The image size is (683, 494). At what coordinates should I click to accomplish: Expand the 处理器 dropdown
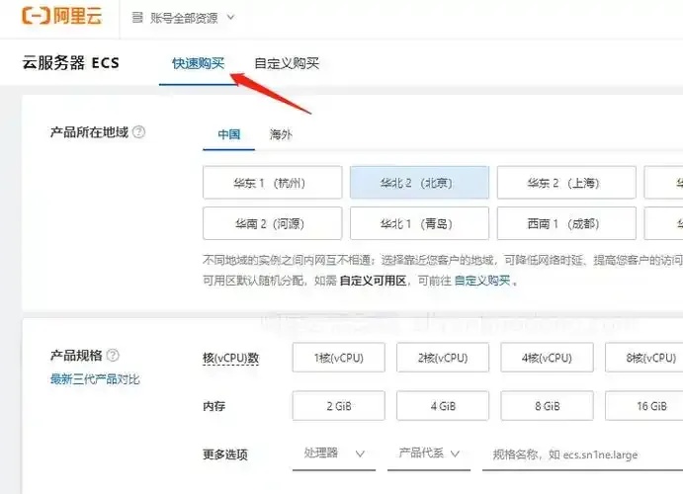(334, 453)
